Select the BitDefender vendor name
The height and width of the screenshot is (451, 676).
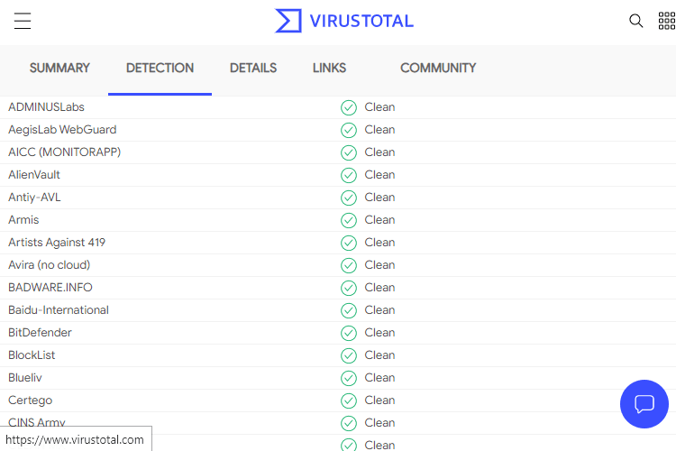pos(40,332)
